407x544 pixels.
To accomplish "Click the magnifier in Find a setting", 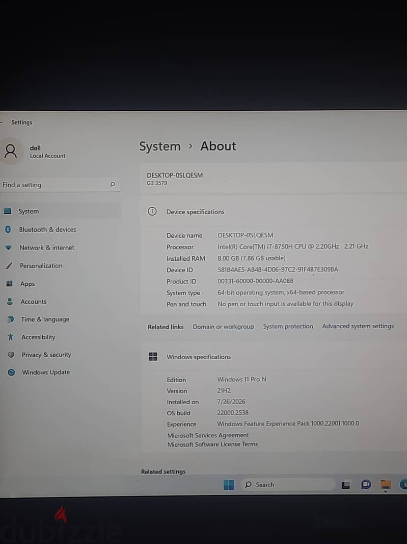I will click(x=112, y=184).
